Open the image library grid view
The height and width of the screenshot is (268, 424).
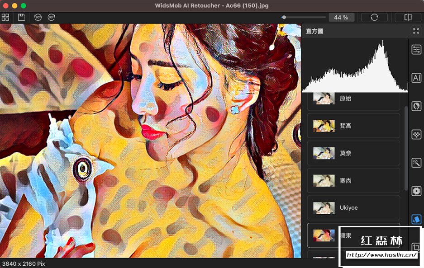tap(5, 17)
